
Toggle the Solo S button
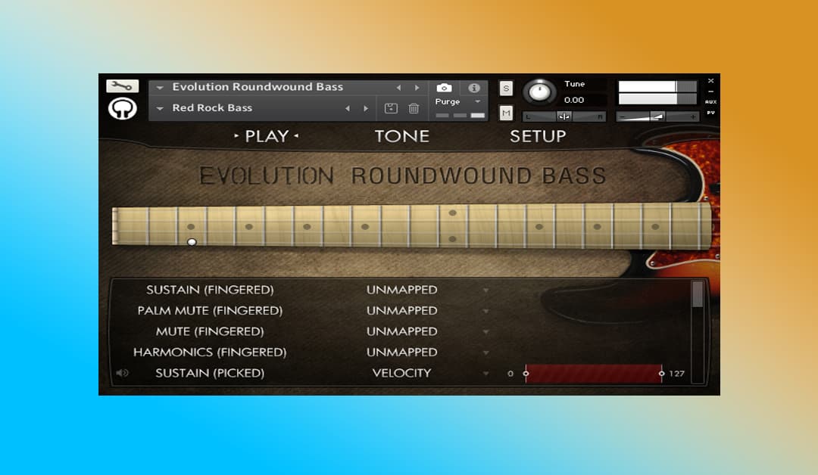pos(505,88)
